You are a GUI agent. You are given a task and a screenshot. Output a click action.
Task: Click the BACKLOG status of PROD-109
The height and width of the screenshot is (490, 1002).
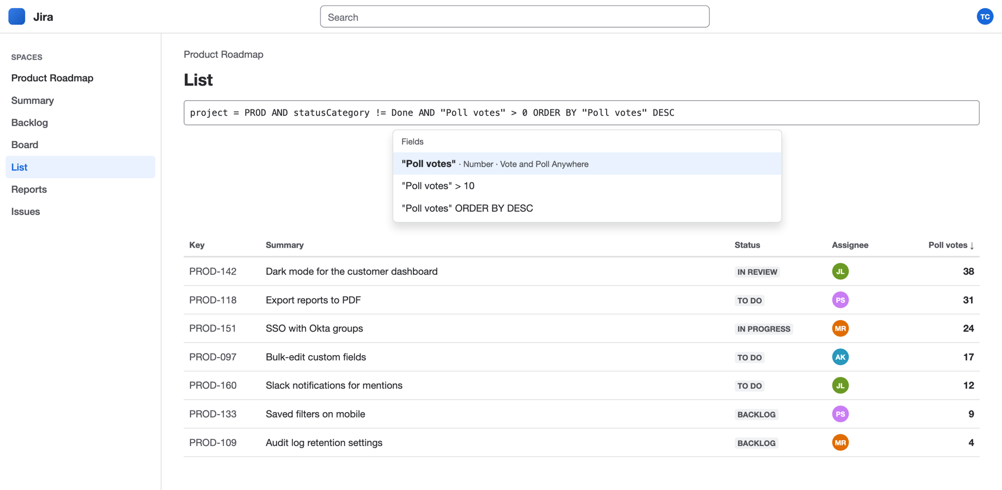[x=756, y=443]
